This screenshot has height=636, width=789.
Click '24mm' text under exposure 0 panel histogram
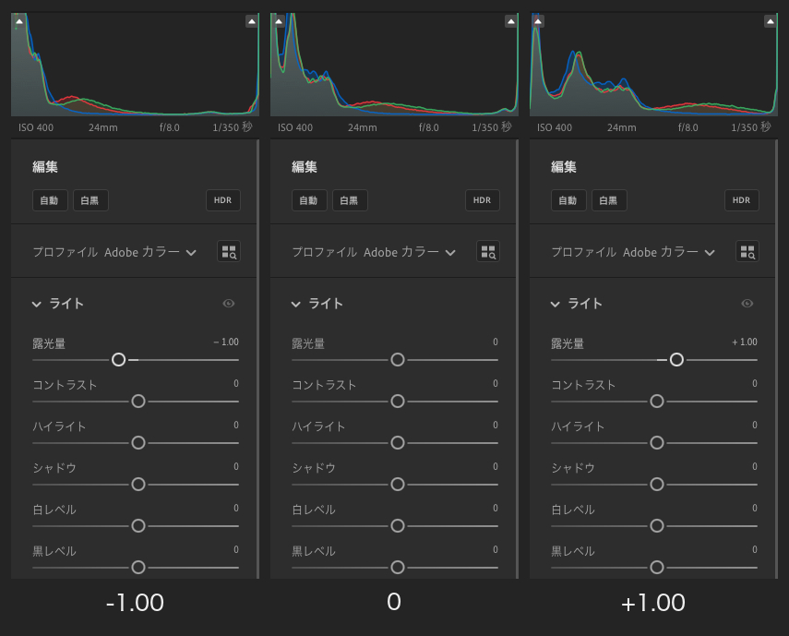[363, 127]
